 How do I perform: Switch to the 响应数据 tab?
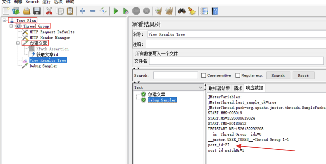click(254, 88)
